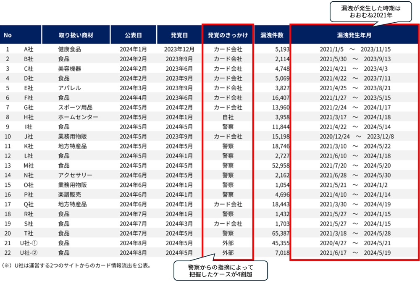Click the leak count '5,193'
420x281 pixels.
click(282, 49)
